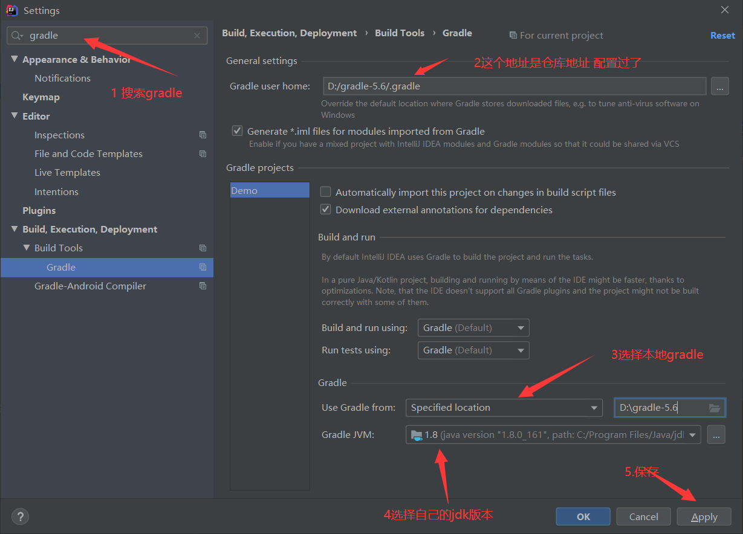Select Plugins in the settings tree
Viewport: 743px width, 534px height.
point(39,211)
